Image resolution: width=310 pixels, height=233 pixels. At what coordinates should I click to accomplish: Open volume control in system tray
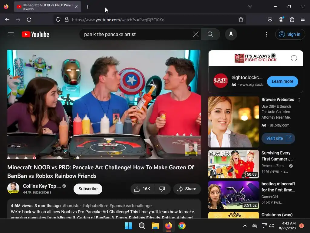[272, 226]
